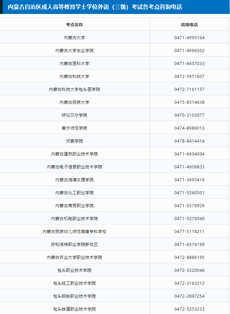Click the 考点名称 column header
Image resolution: width=230 pixels, height=314 pixels.
tap(75, 24)
